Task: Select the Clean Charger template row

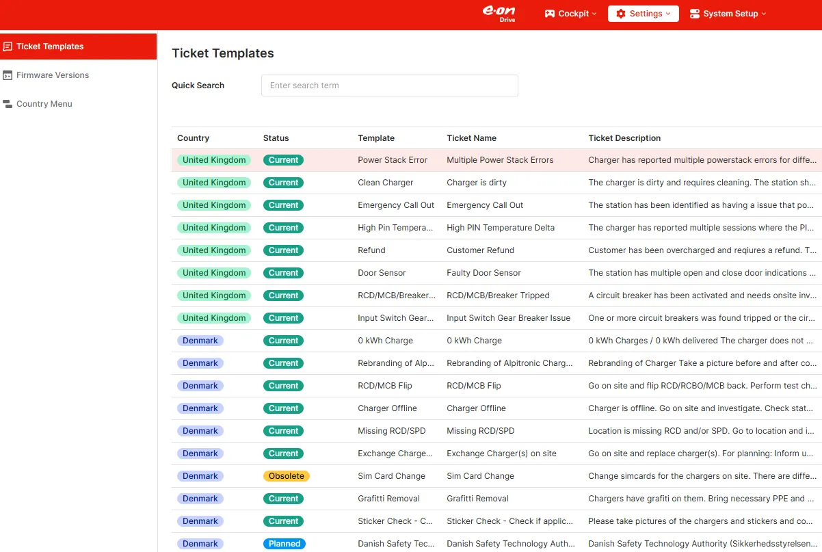Action: 496,183
